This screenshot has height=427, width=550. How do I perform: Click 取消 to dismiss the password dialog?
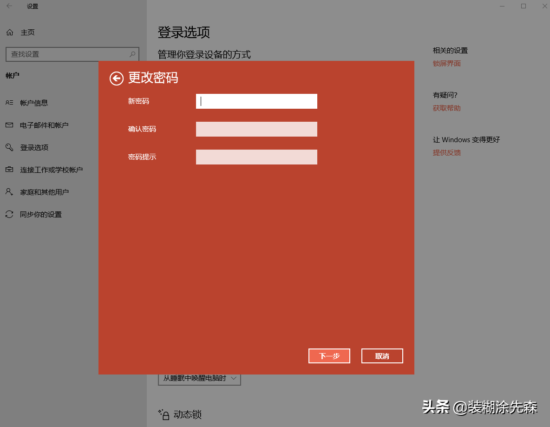pos(382,356)
